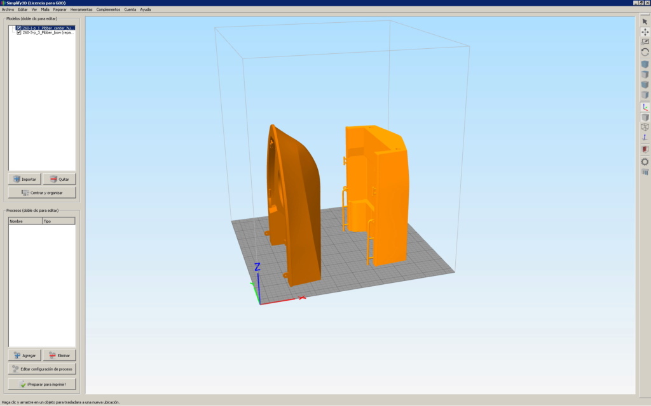Open the machine control panel icon

tap(645, 172)
